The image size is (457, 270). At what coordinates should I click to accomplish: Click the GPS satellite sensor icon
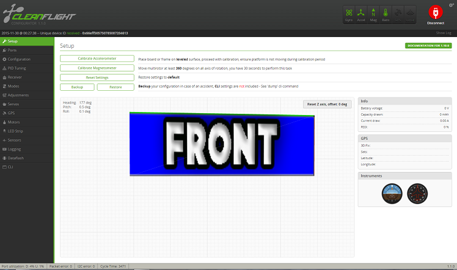coord(398,14)
